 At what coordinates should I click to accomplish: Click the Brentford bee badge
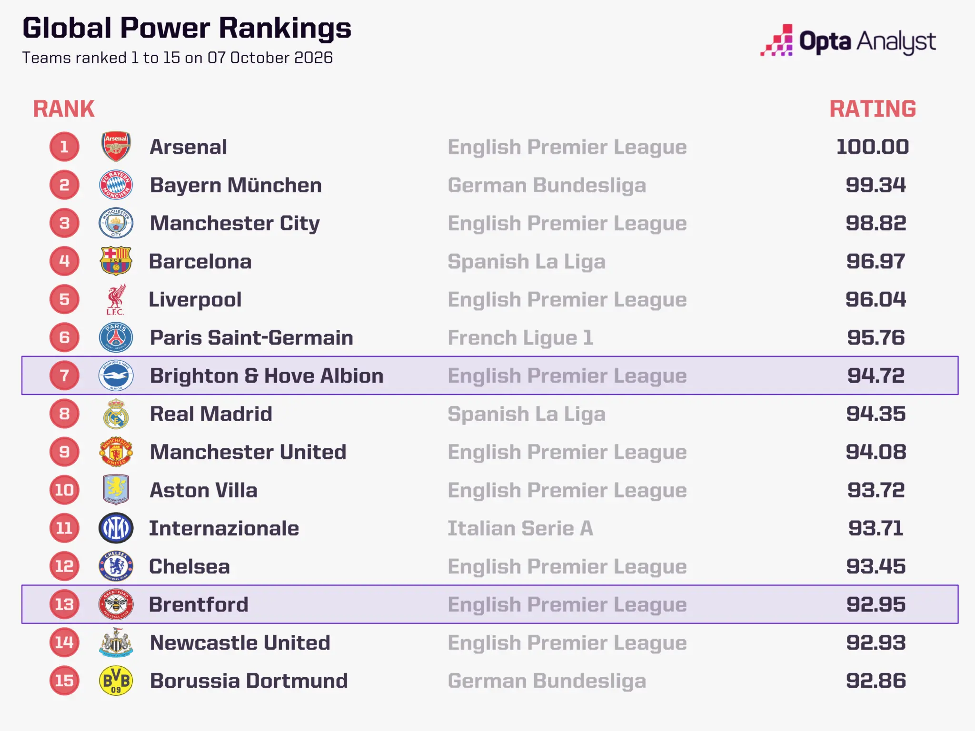[116, 604]
